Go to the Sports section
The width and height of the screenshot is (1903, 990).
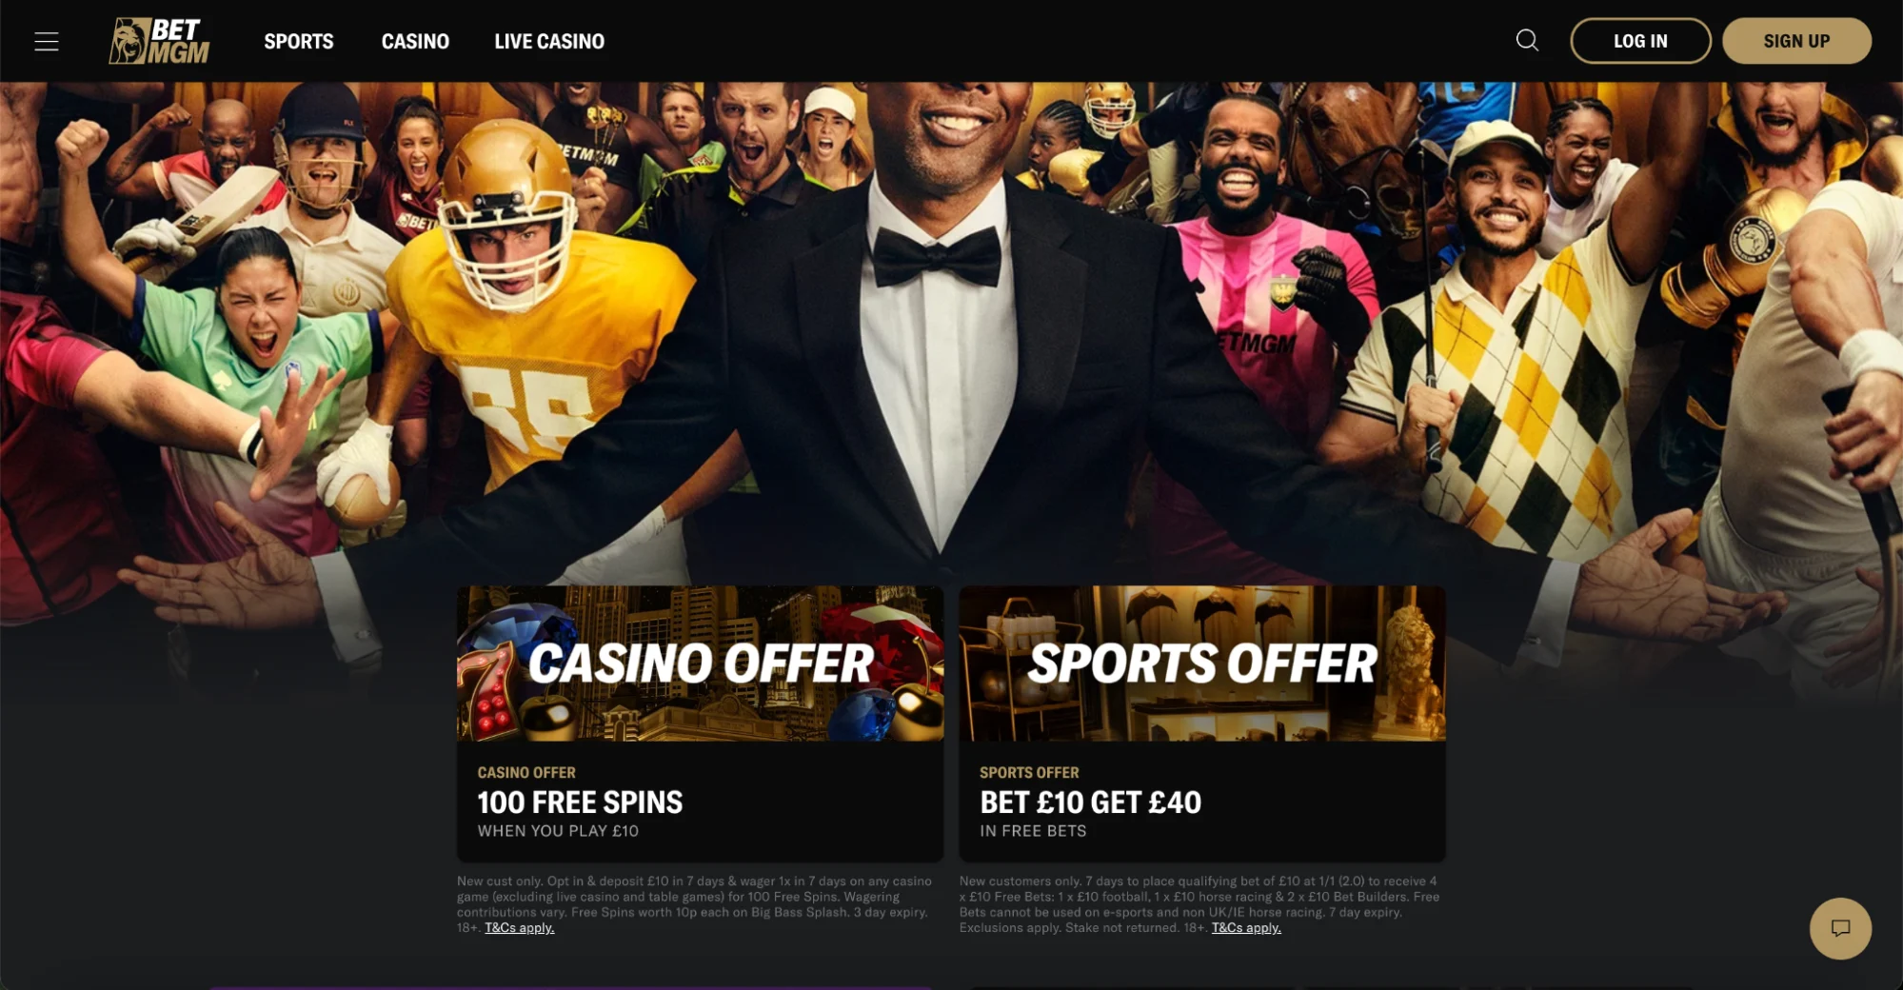299,41
